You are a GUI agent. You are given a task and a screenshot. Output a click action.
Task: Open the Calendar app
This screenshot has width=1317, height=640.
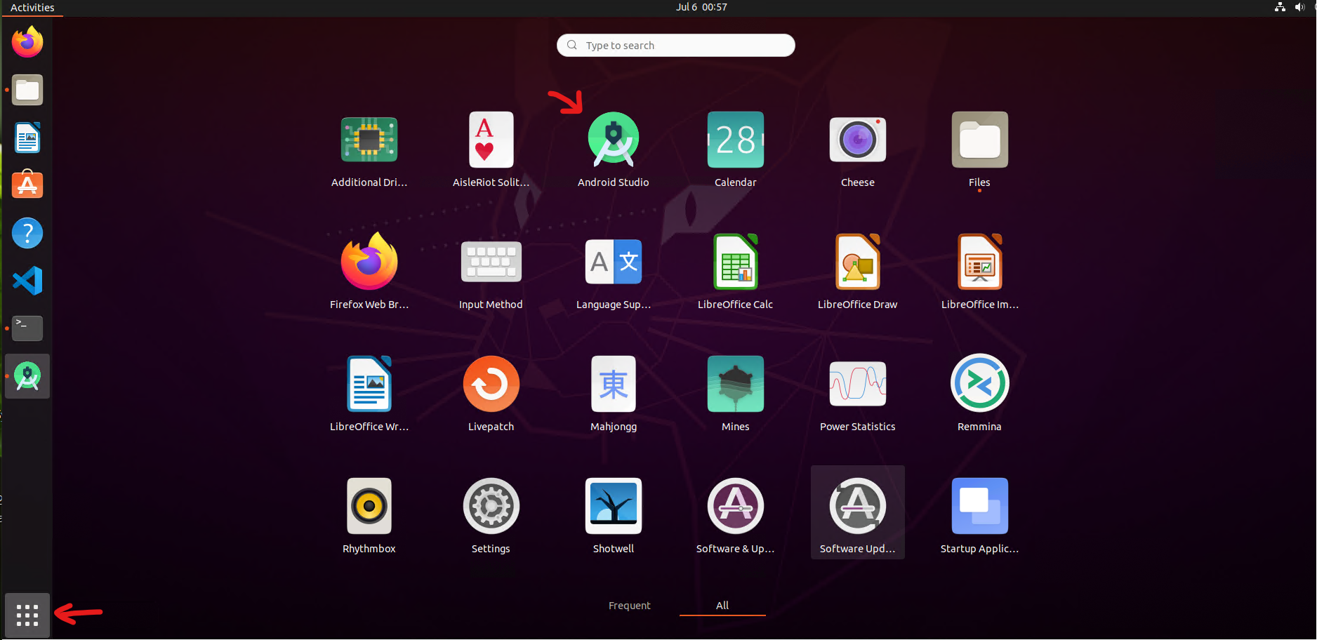click(x=736, y=149)
